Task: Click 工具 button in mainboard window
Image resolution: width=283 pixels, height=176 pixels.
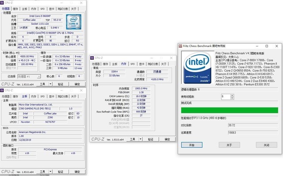Action: (42, 172)
